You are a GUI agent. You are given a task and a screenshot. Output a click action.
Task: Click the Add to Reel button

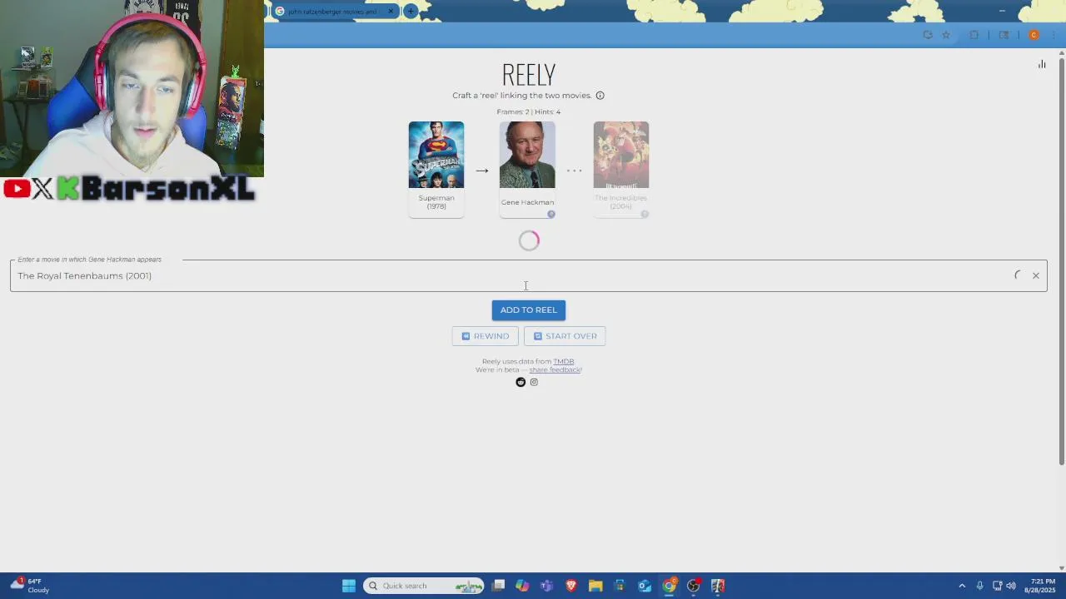(529, 310)
